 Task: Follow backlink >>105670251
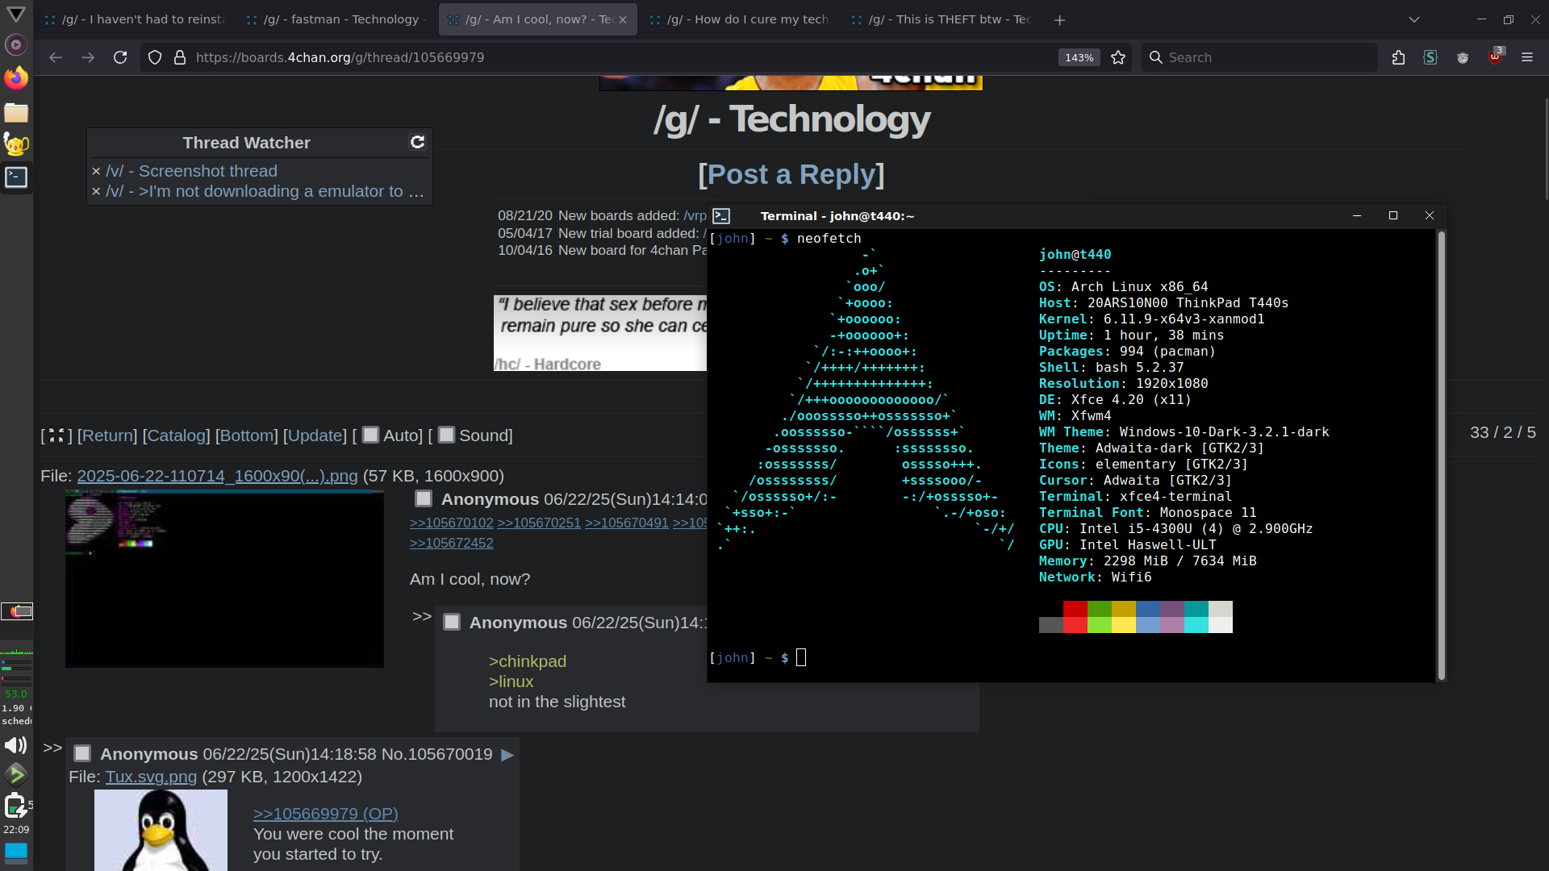[539, 523]
